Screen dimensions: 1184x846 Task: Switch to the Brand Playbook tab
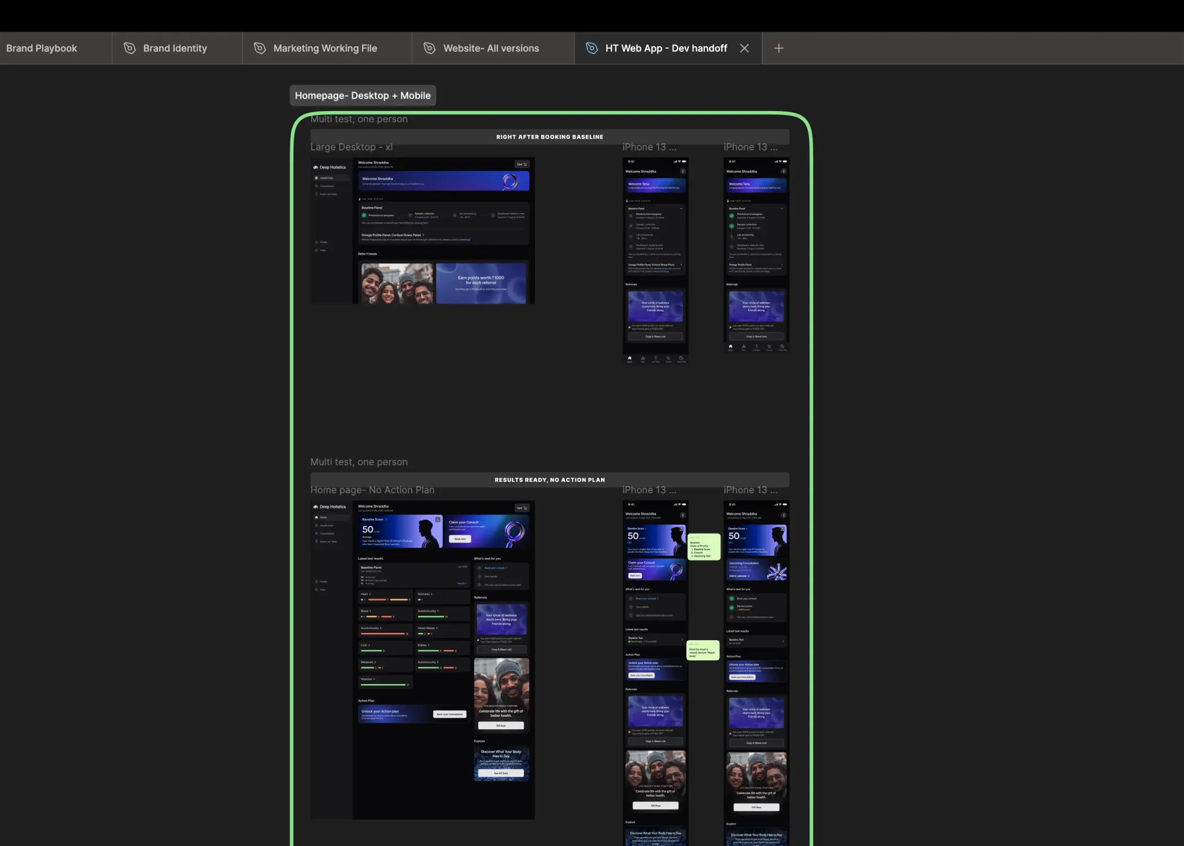coord(42,49)
